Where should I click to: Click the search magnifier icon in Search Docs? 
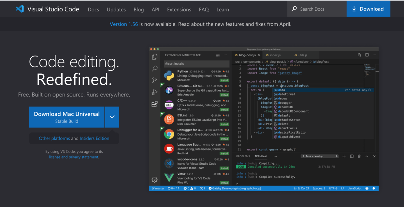[294, 9]
